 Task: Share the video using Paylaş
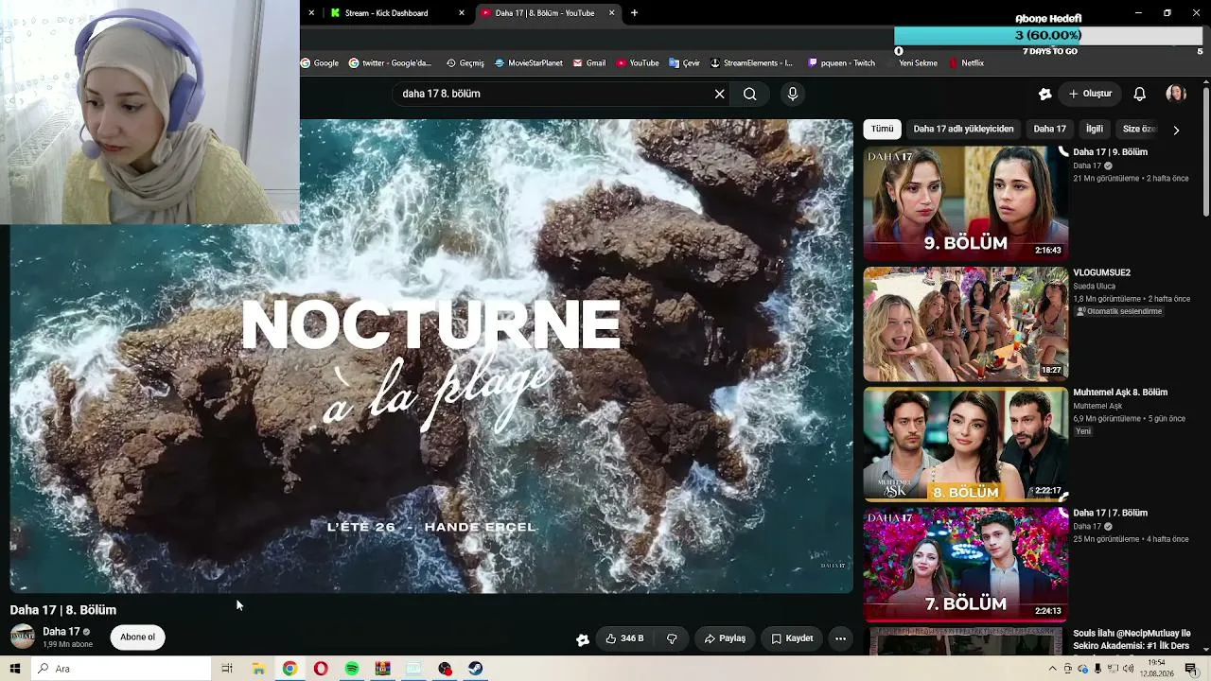(x=725, y=638)
